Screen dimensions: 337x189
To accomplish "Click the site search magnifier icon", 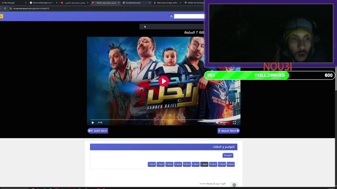I will [171, 16].
